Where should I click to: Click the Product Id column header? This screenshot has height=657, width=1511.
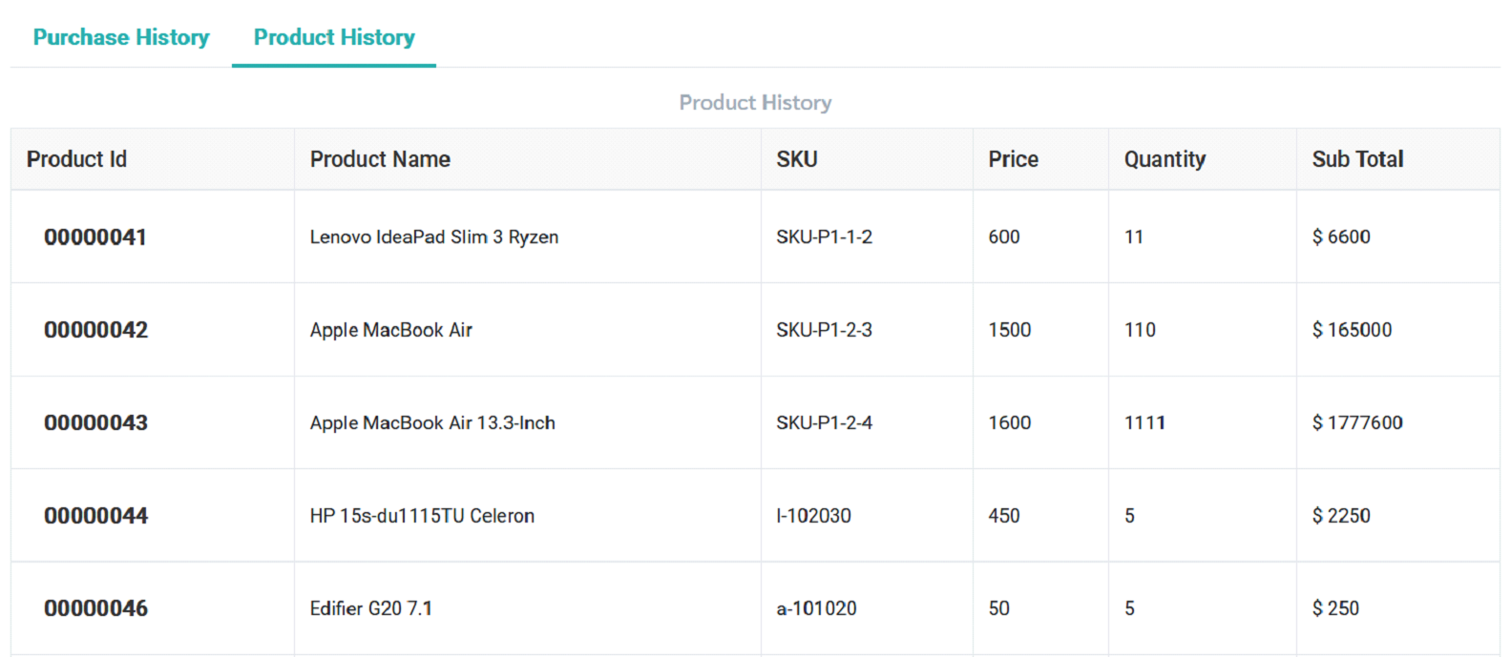click(76, 159)
